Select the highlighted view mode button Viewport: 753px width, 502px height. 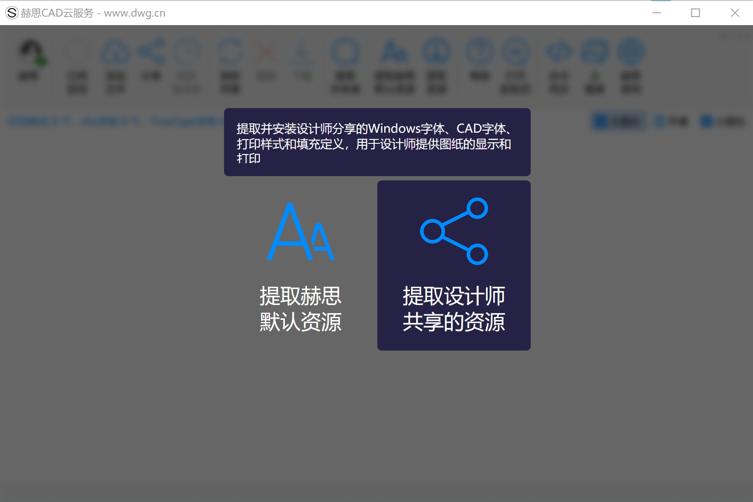point(619,122)
